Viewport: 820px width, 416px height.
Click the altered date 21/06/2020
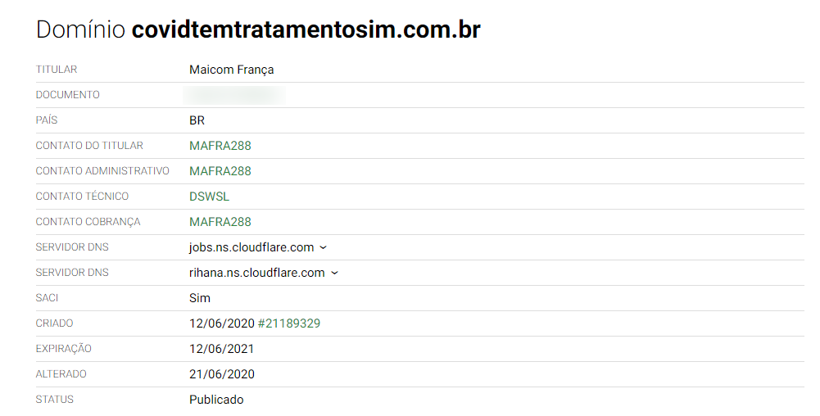click(x=222, y=374)
